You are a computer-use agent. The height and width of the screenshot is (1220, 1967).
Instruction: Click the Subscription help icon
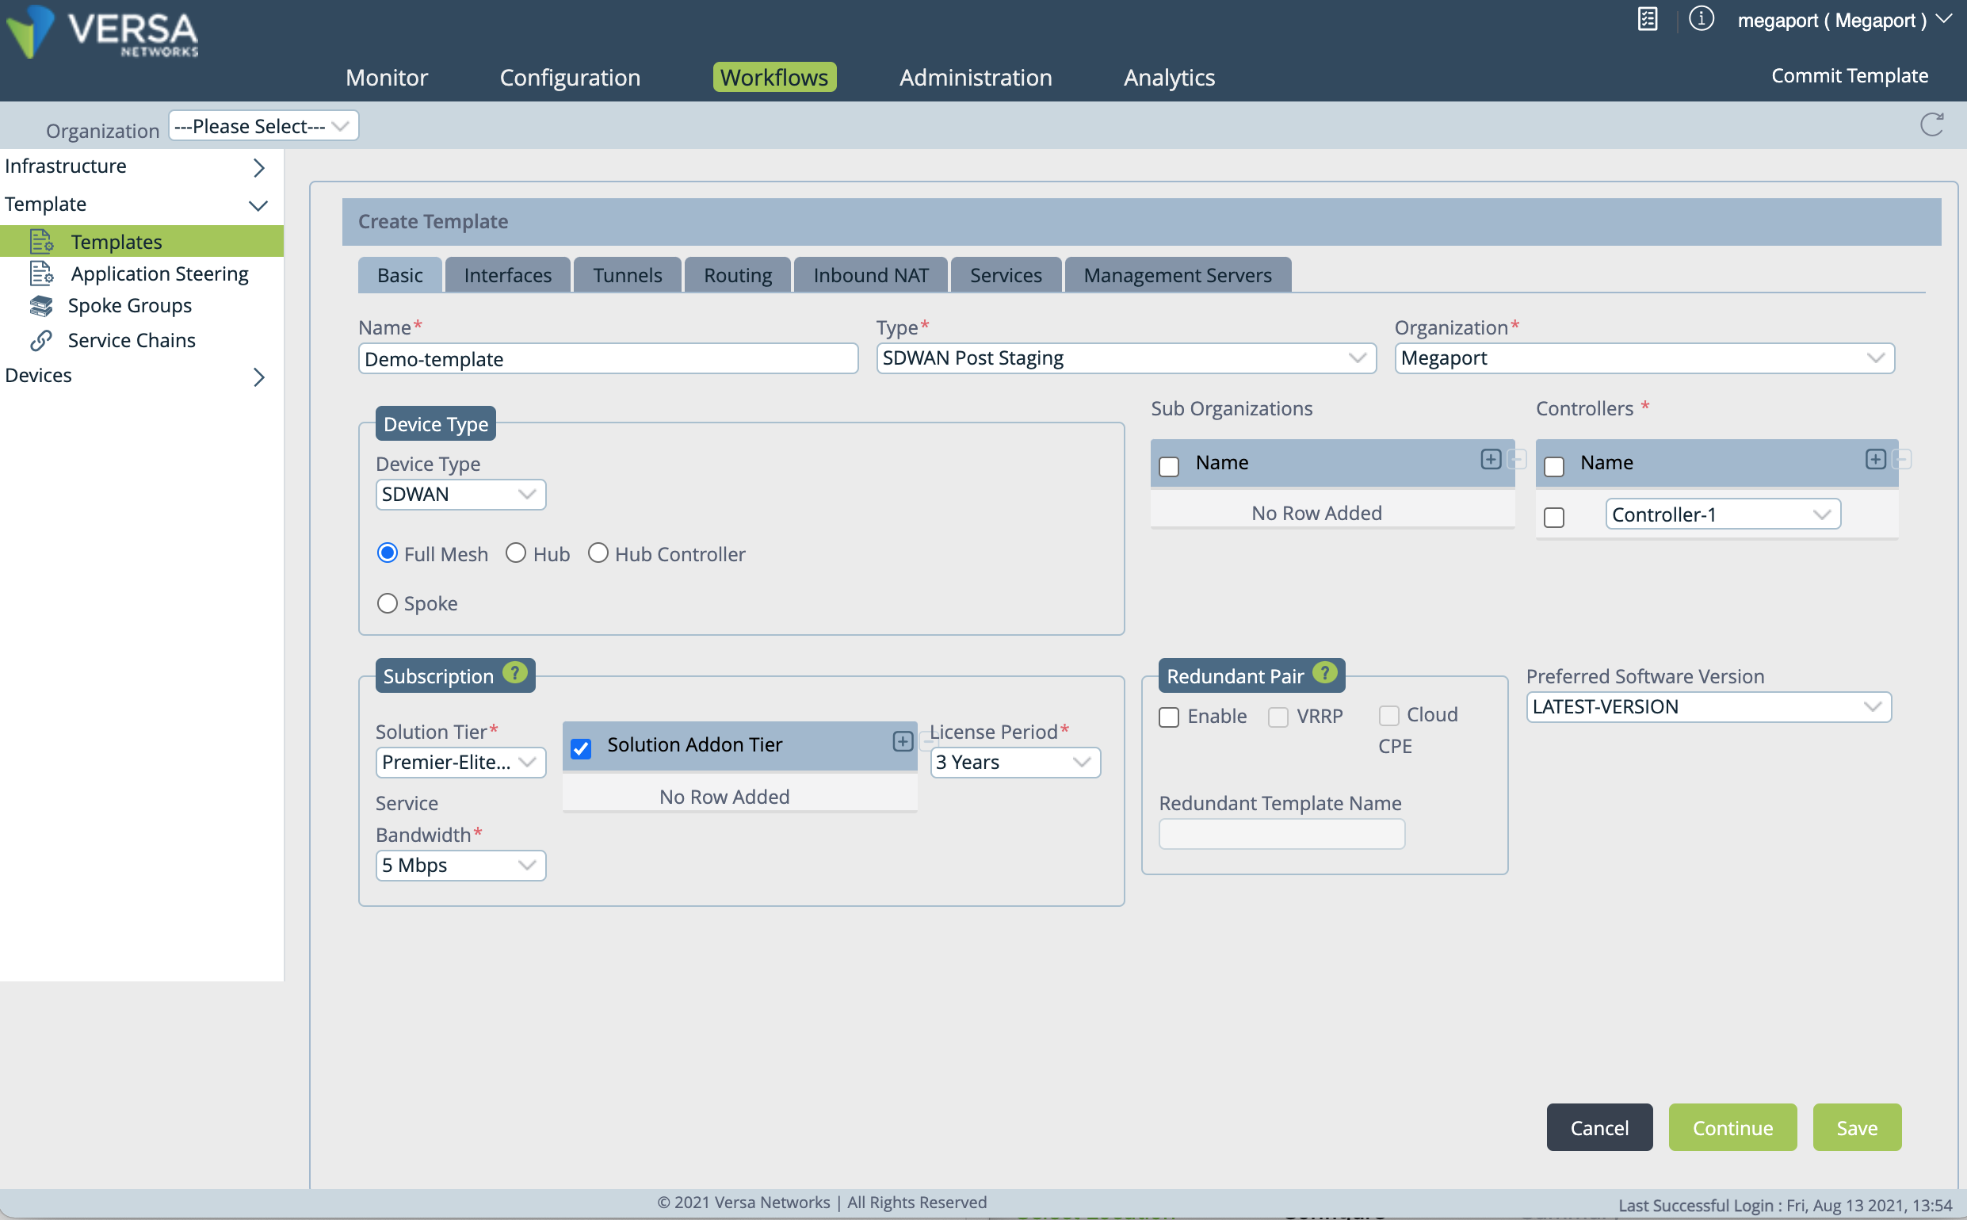[x=514, y=675]
